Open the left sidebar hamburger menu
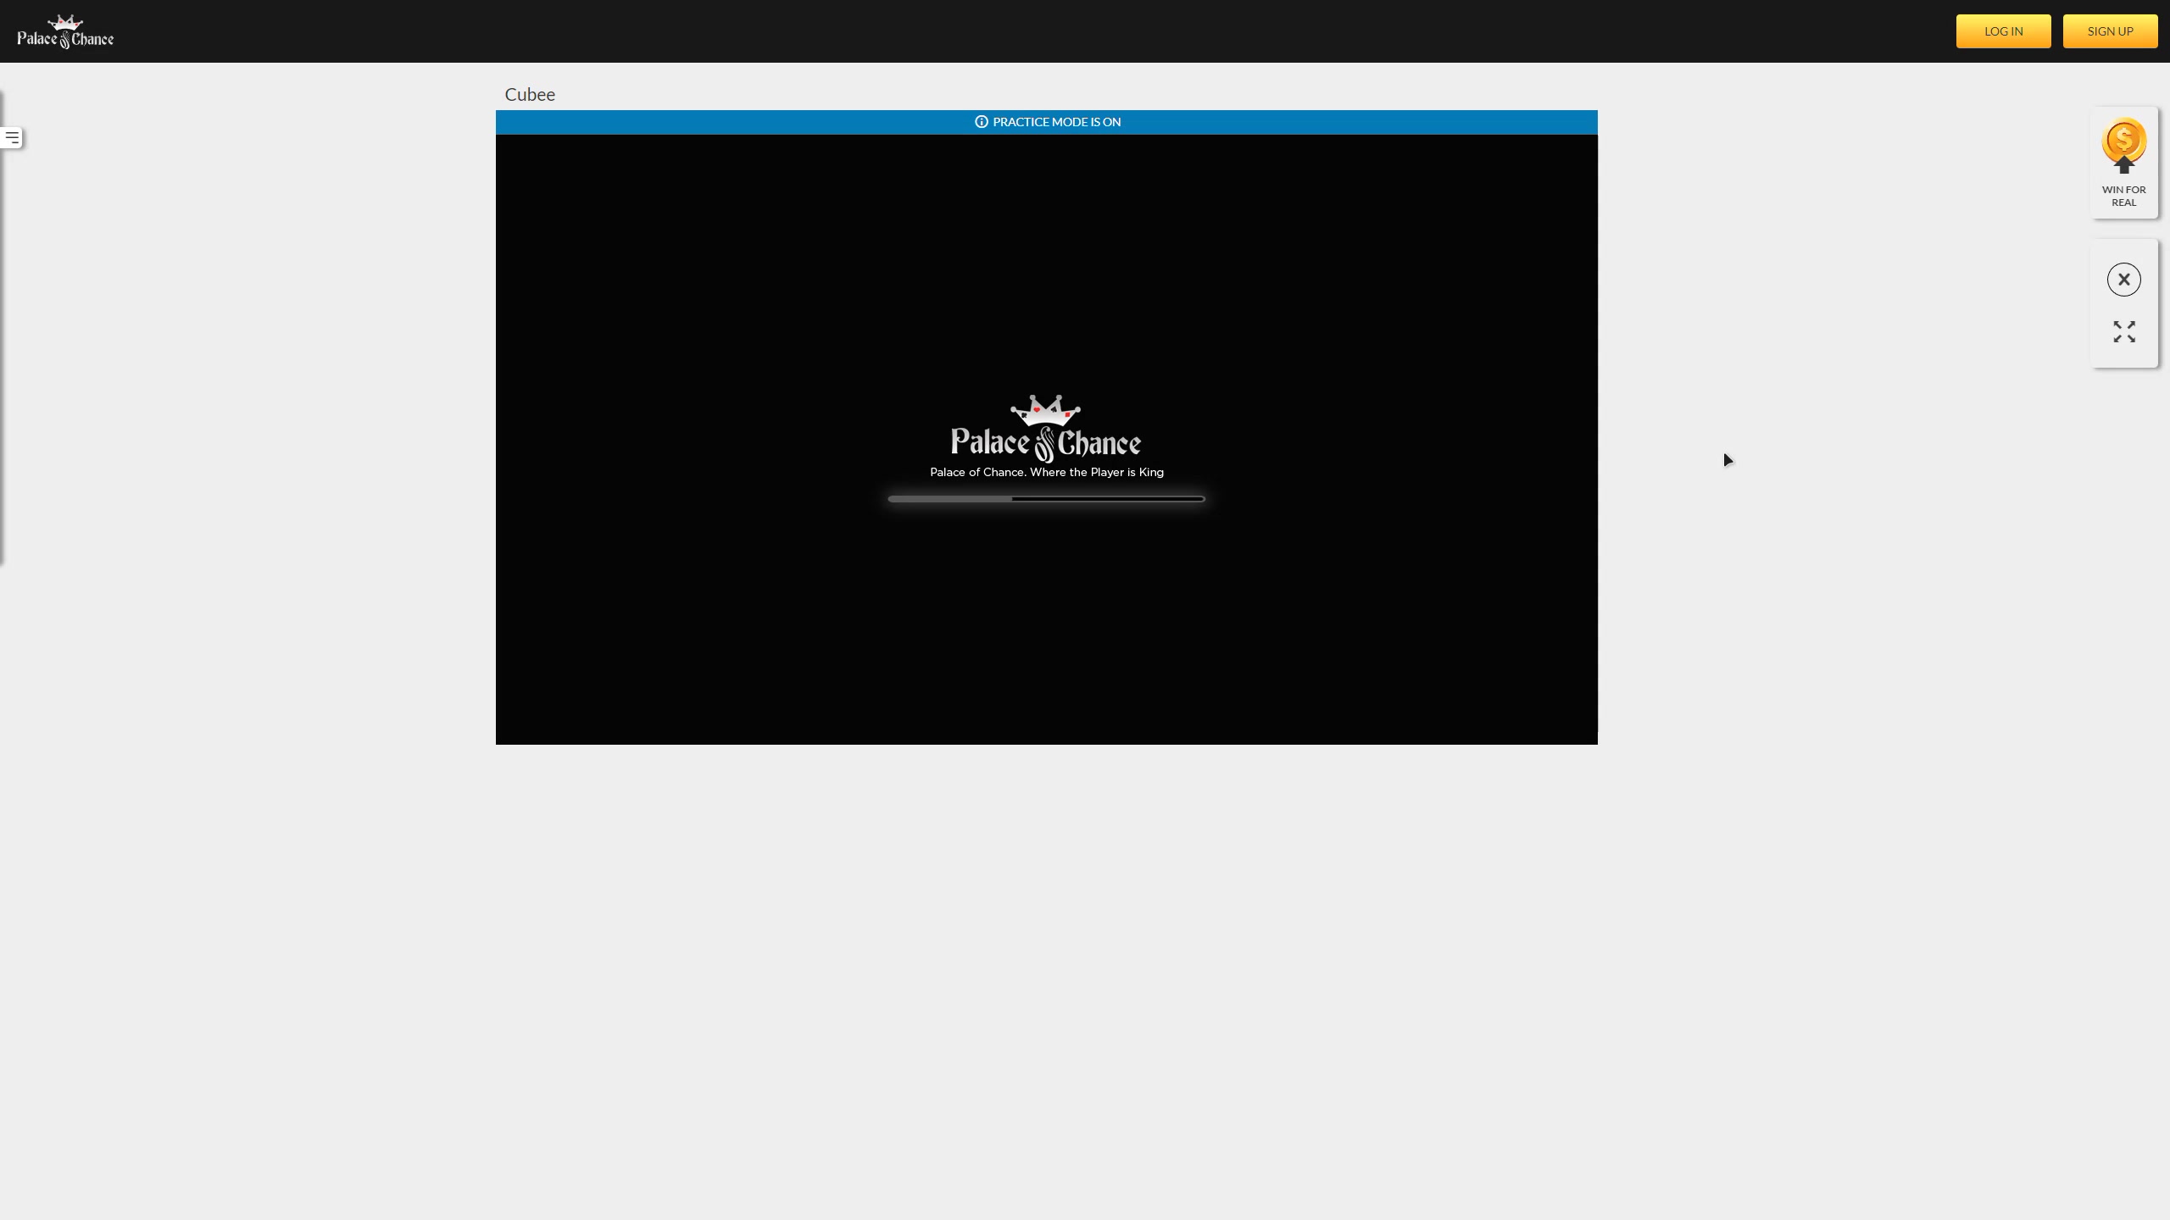2170x1220 pixels. coord(12,138)
